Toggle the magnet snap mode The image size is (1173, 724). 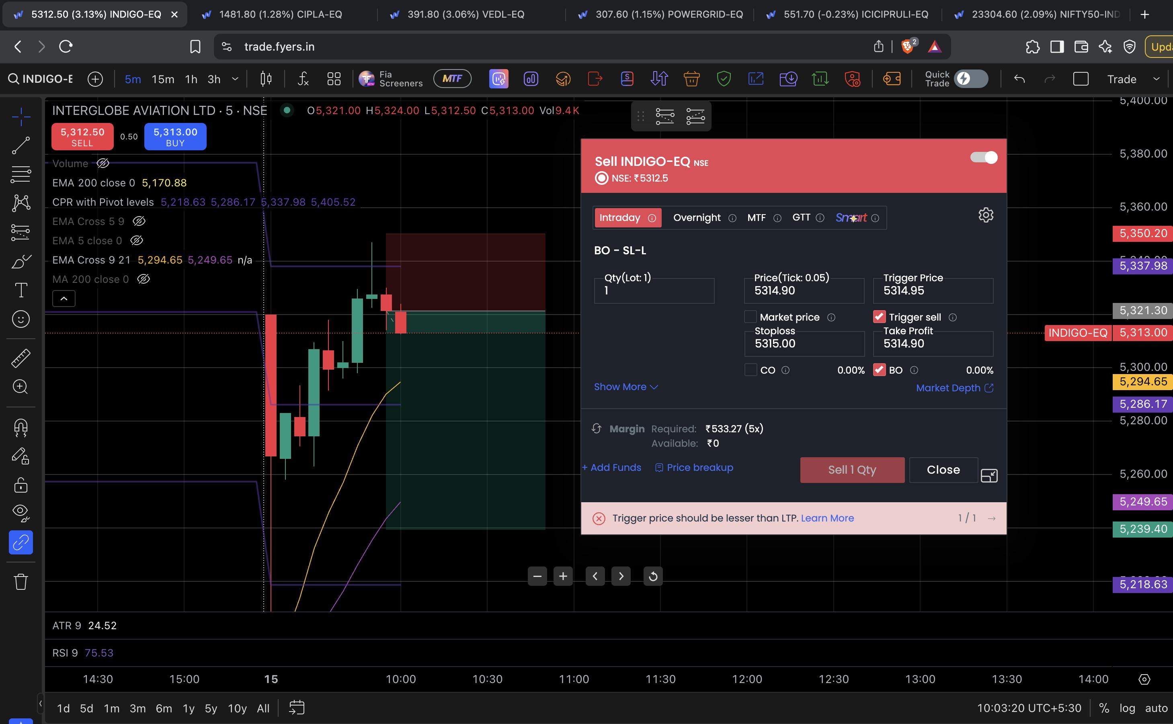tap(21, 427)
